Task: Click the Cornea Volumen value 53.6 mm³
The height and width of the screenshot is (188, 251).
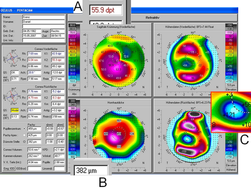Action: click(x=34, y=150)
